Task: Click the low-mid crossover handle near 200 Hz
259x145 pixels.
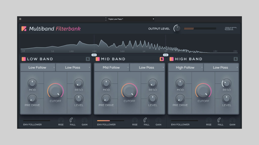Action: click(x=94, y=55)
